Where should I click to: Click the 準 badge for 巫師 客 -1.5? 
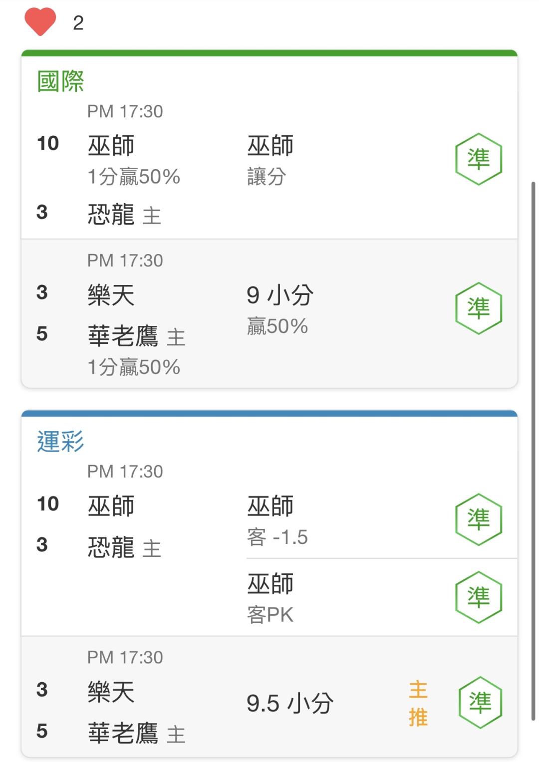click(x=478, y=519)
